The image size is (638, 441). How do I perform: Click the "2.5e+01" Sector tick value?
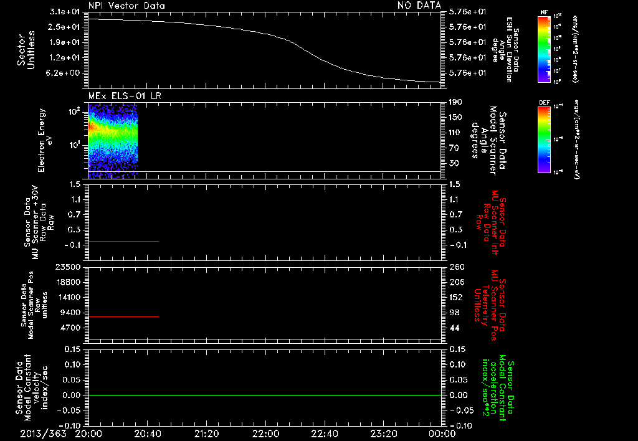point(64,27)
